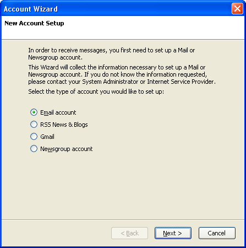Click the 'Gmail' label text
Screen dimensions: 246x248
(47, 137)
